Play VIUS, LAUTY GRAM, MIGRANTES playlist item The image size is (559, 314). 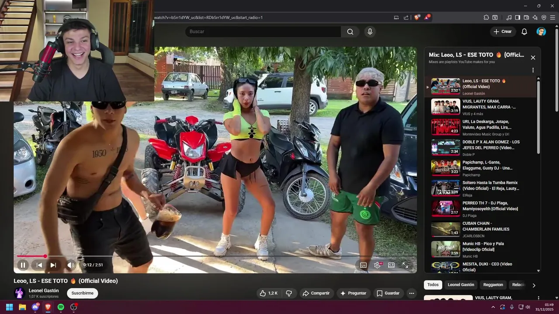click(480, 107)
